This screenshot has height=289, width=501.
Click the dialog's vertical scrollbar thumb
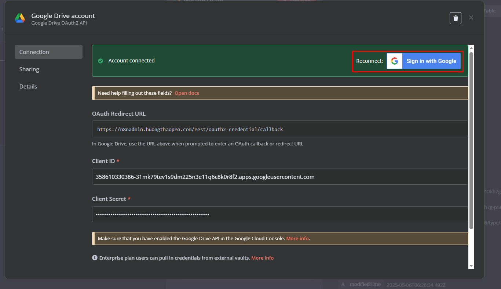click(471, 141)
